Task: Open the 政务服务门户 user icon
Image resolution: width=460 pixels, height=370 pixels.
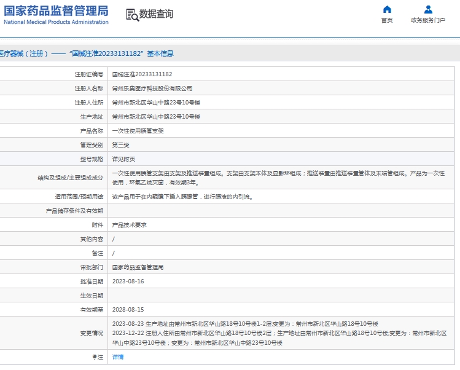Action: point(428,9)
